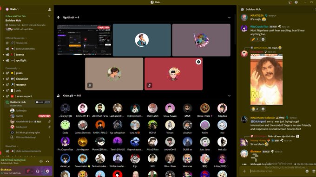Image resolution: width=316 pixels, height=177 pixels.
Task: Click audience member JAAN avatar
Action: (x=187, y=108)
